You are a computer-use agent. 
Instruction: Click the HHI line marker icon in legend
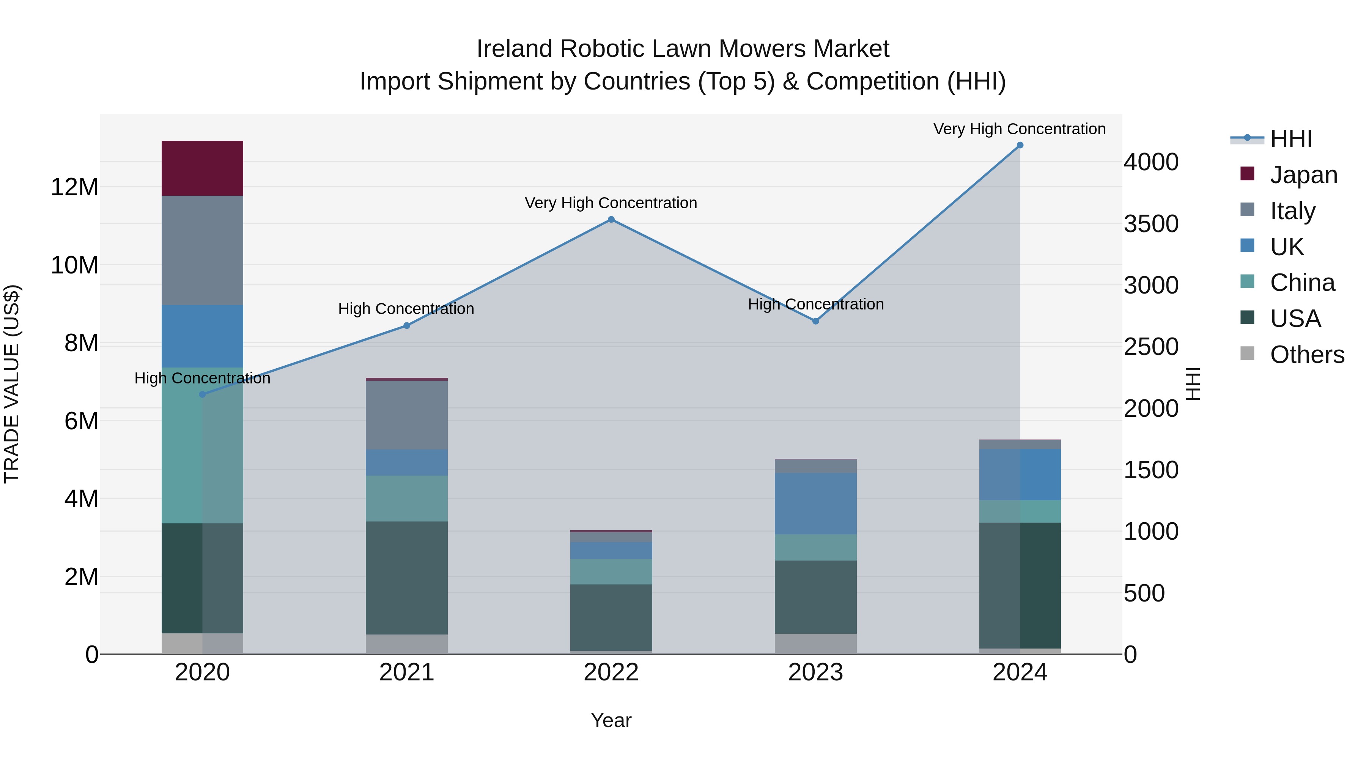pos(1247,138)
